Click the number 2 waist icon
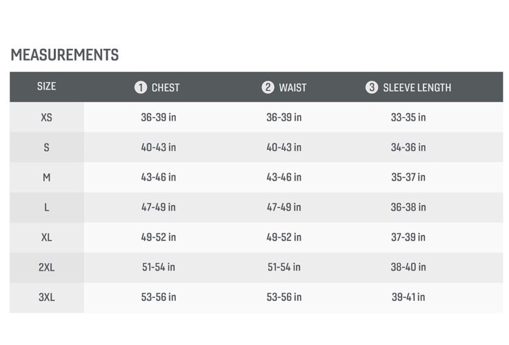 pos(268,87)
